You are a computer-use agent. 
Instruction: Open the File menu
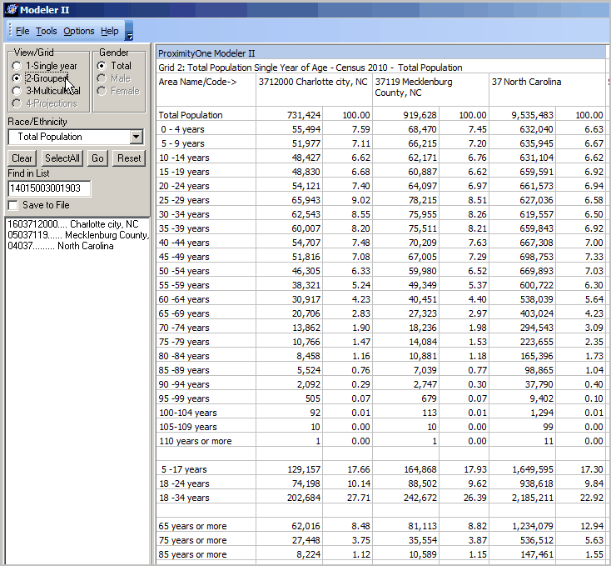pos(22,31)
